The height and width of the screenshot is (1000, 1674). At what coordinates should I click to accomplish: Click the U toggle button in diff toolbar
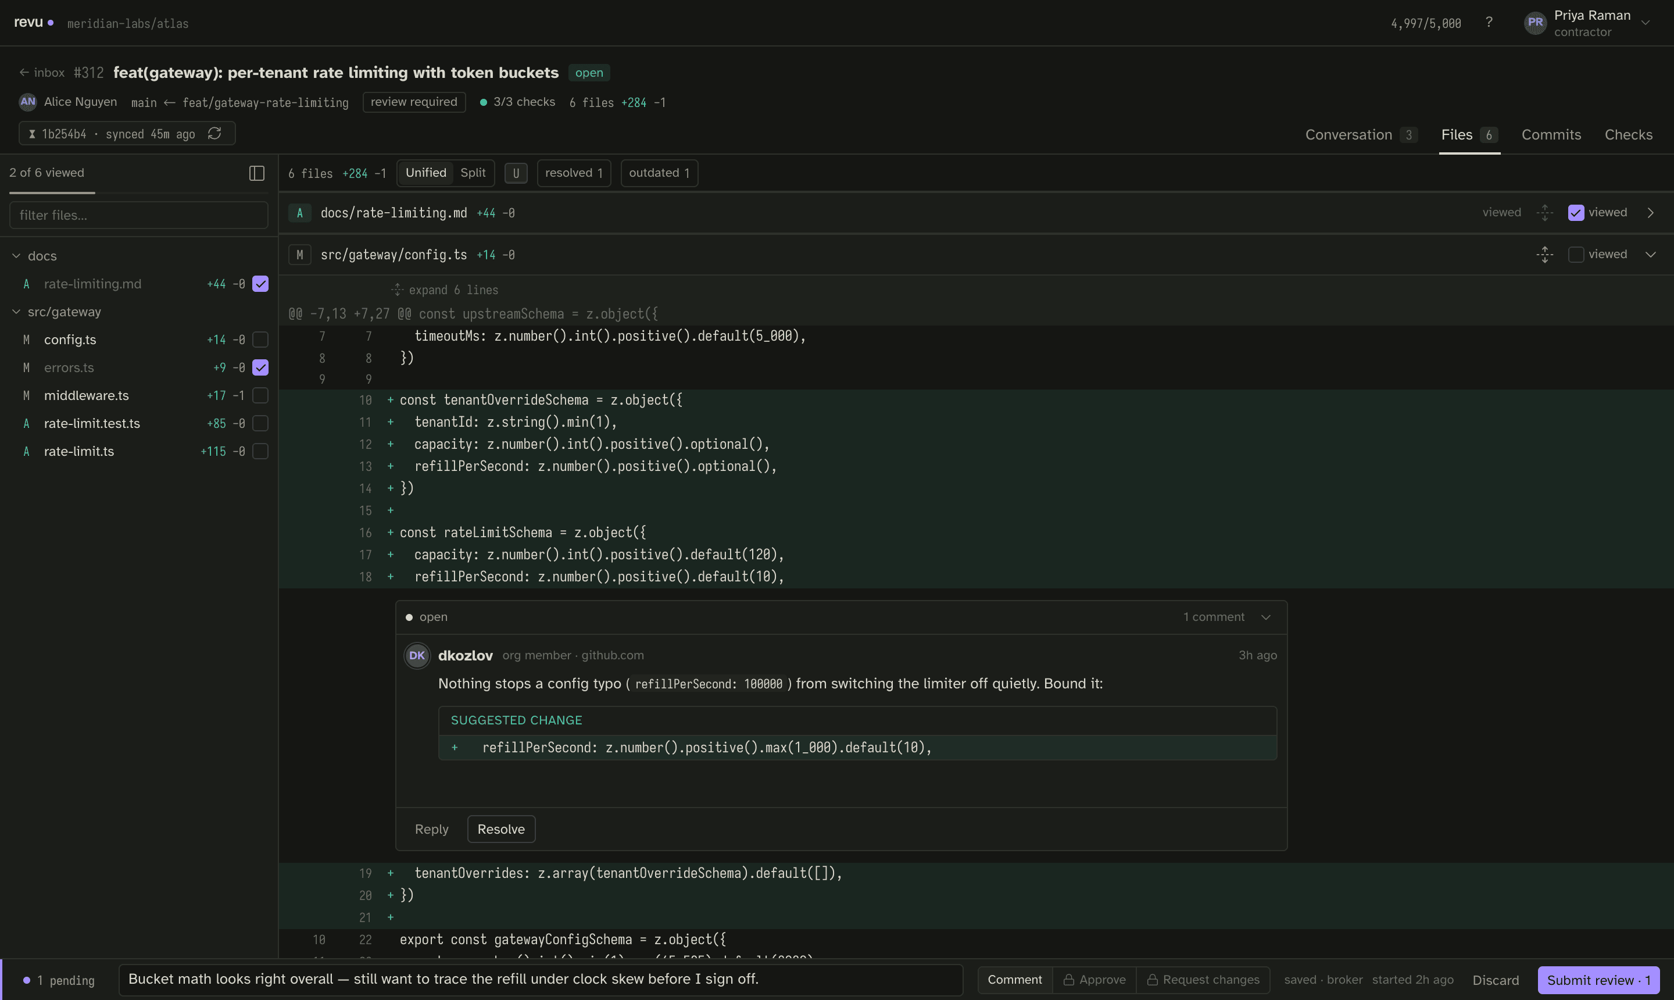click(516, 173)
